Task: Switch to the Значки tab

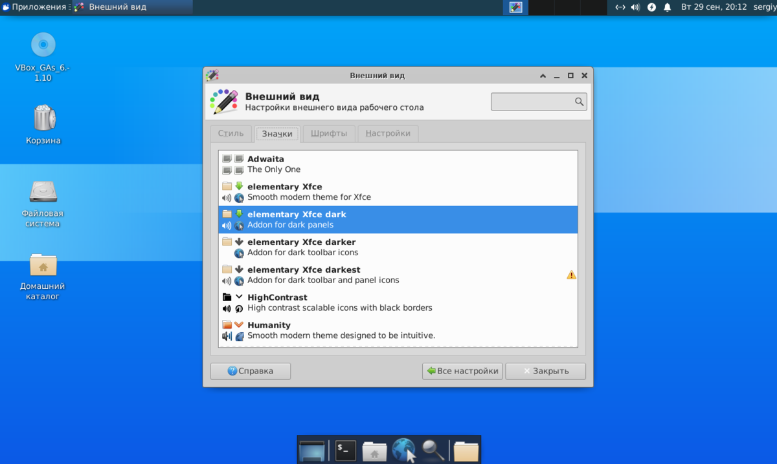Action: click(x=277, y=134)
